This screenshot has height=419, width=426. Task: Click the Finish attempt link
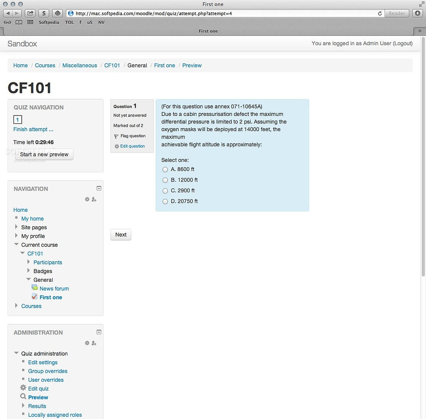tap(33, 129)
